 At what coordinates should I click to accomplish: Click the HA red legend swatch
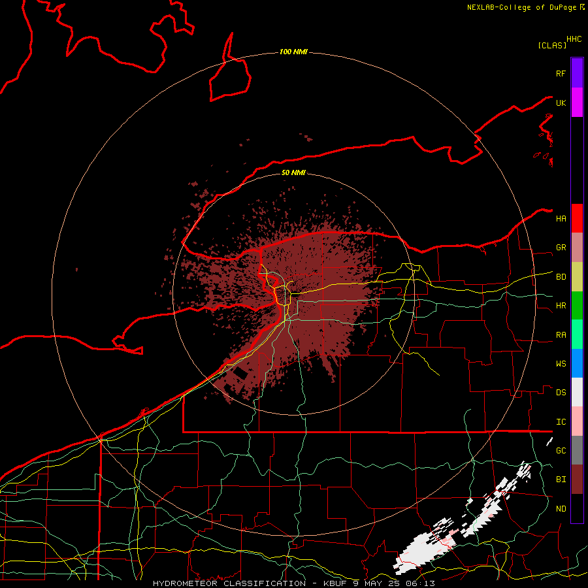click(577, 218)
